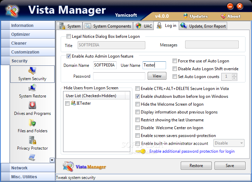Switch to Update, Error Report tab
The image size is (252, 182).
tap(203, 26)
